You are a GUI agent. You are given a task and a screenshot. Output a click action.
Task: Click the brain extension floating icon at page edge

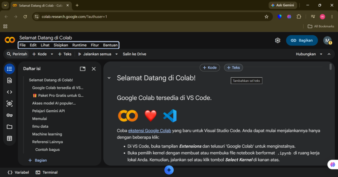point(333,164)
